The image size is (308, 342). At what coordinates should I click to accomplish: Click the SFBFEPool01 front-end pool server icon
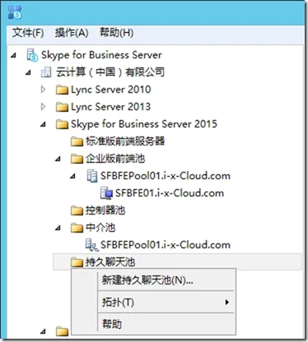click(x=92, y=176)
